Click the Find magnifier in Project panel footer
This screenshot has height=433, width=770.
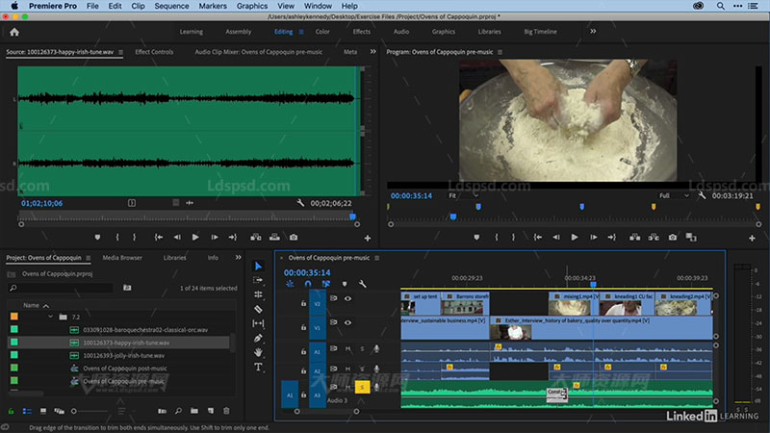pyautogui.click(x=178, y=411)
